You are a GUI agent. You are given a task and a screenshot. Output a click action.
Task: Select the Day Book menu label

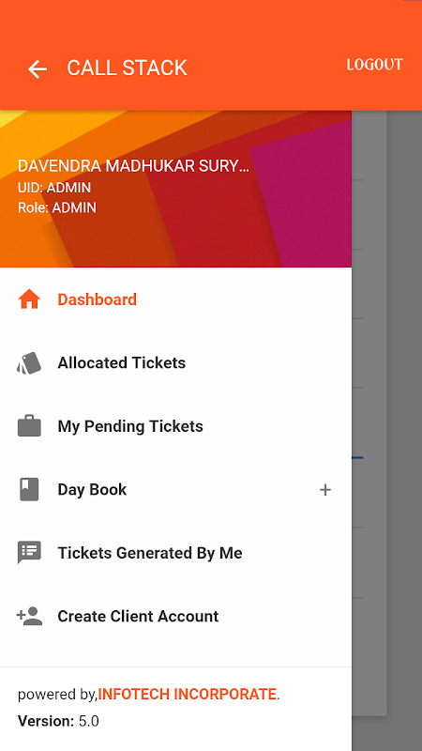tap(92, 489)
